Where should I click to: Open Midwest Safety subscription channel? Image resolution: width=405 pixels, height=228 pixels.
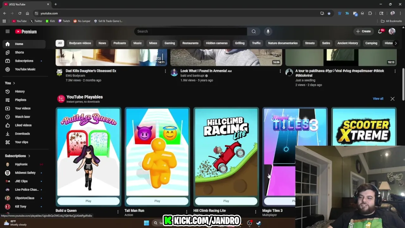(x=24, y=173)
